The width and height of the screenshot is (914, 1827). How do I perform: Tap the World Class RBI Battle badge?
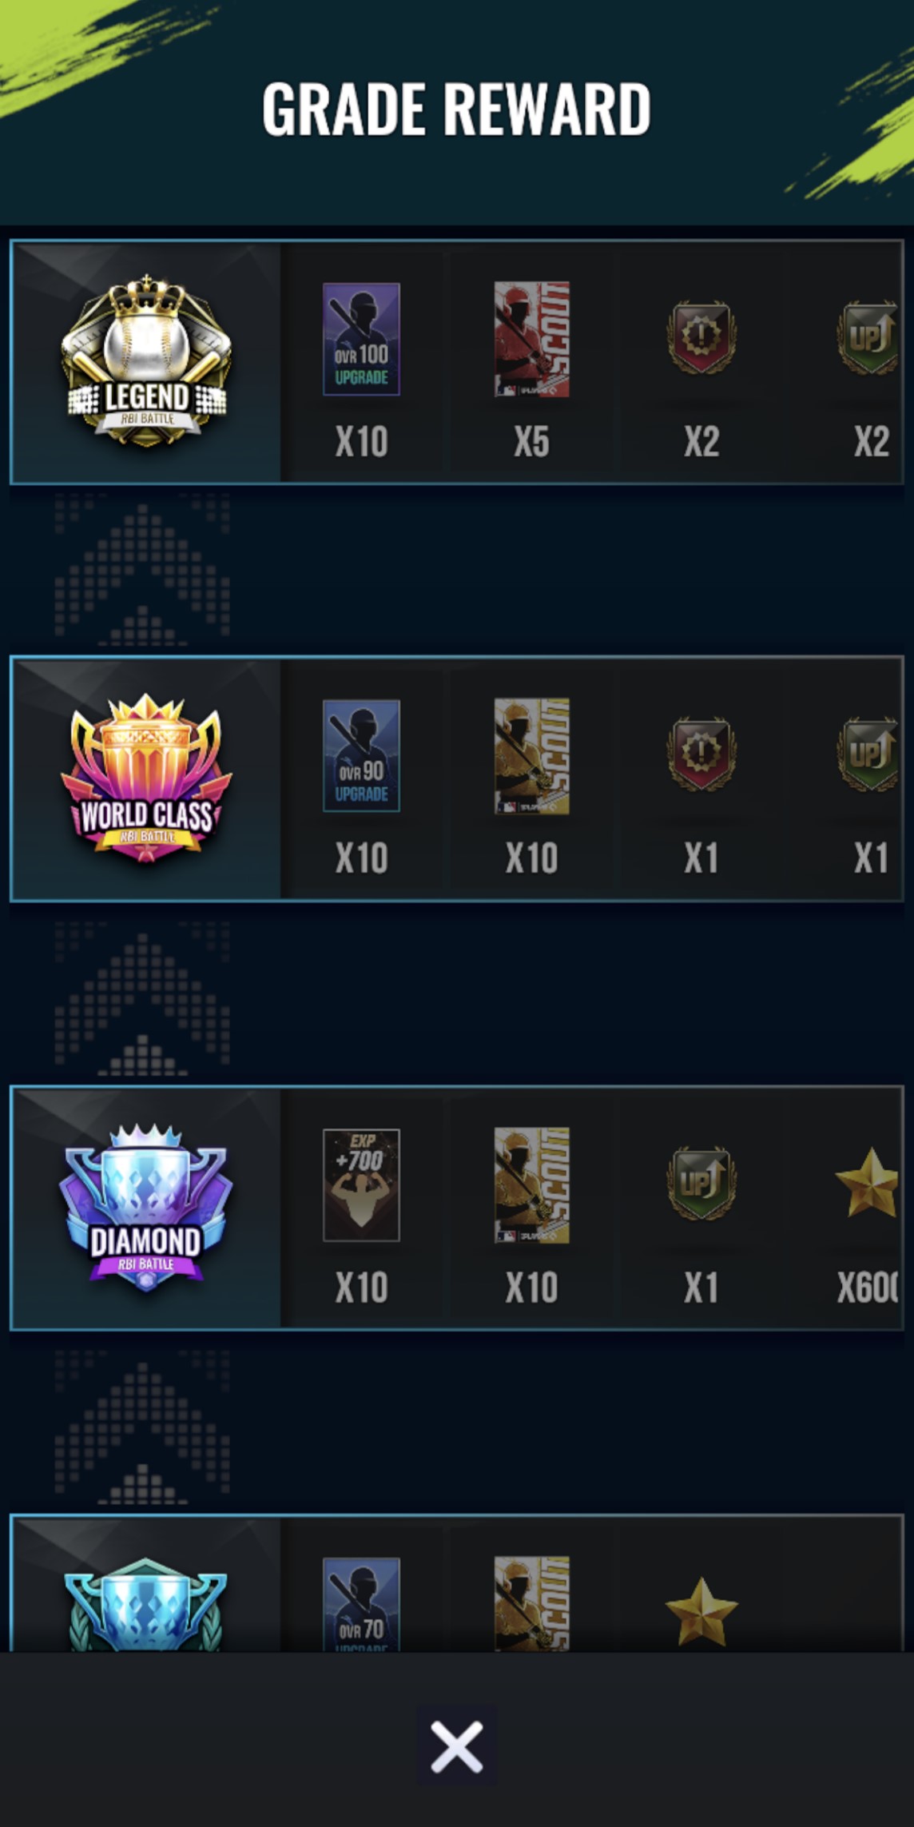(x=146, y=778)
